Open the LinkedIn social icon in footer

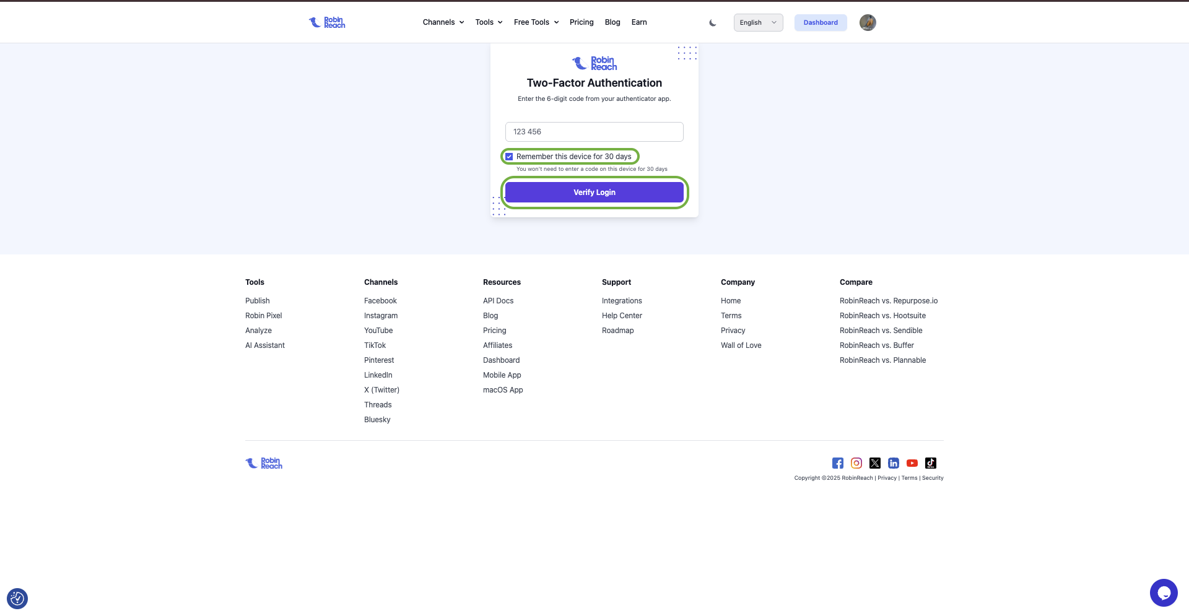pyautogui.click(x=894, y=463)
